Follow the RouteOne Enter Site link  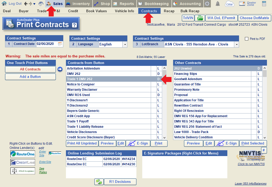43,153
